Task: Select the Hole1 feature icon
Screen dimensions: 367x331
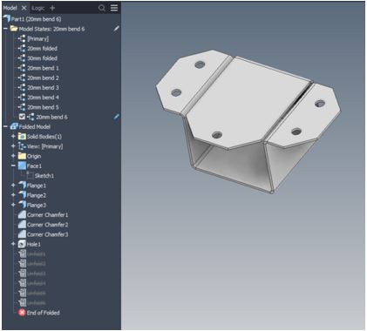Action: click(x=22, y=244)
